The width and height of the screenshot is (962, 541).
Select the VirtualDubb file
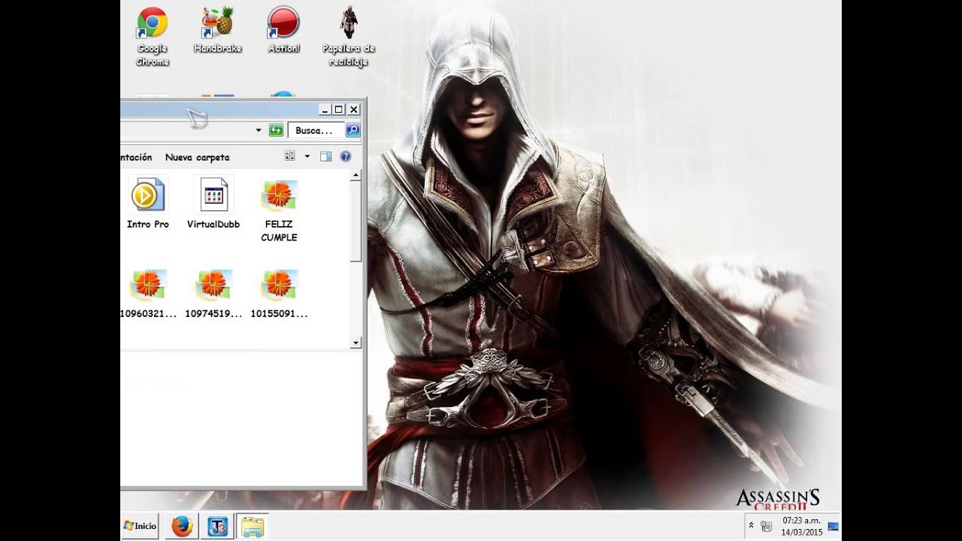tap(213, 203)
